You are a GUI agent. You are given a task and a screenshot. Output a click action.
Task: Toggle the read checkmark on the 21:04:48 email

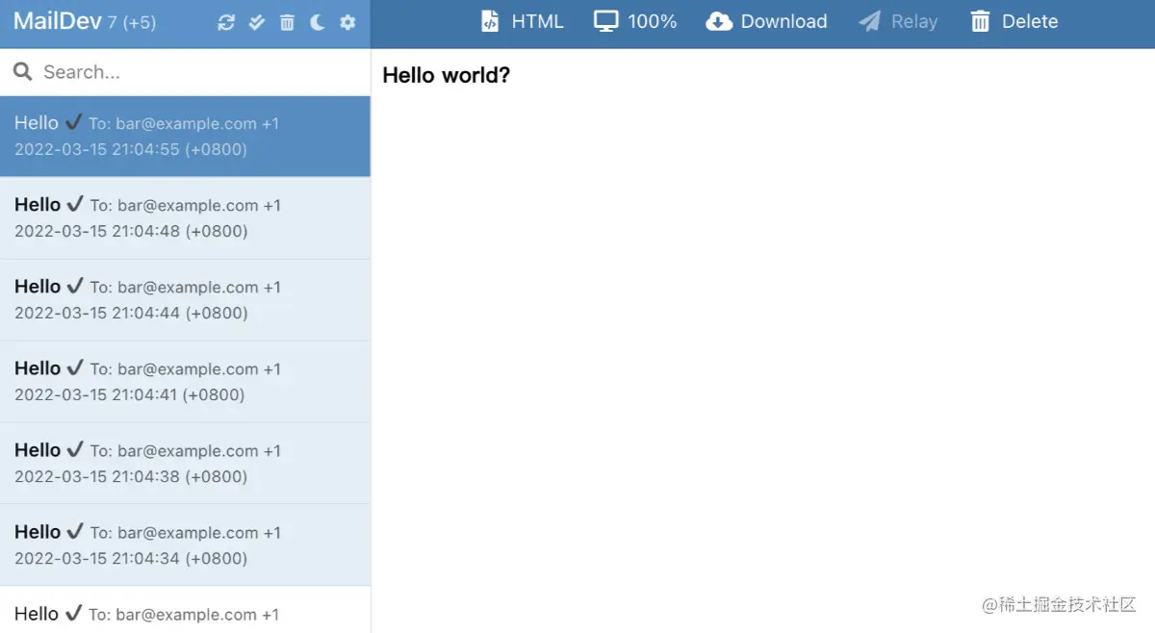coord(75,204)
